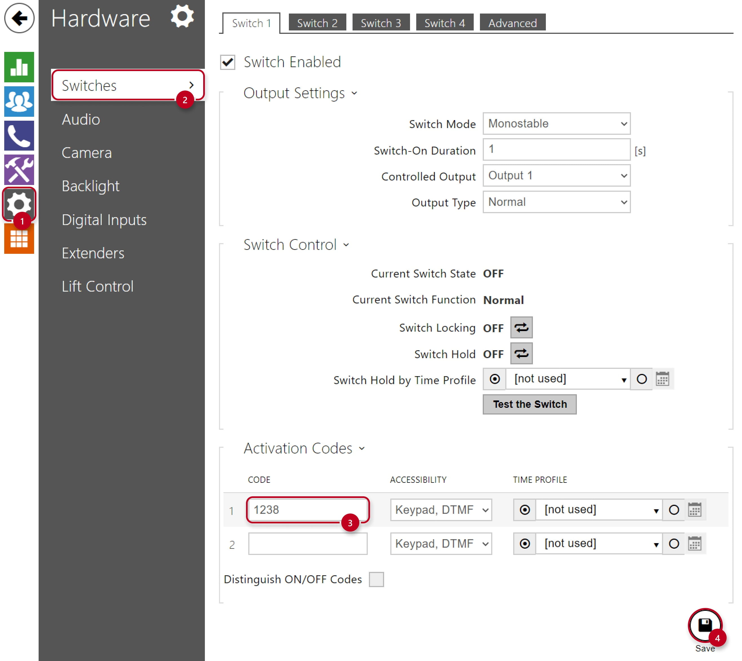Collapse the Activation Codes section

pyautogui.click(x=304, y=448)
